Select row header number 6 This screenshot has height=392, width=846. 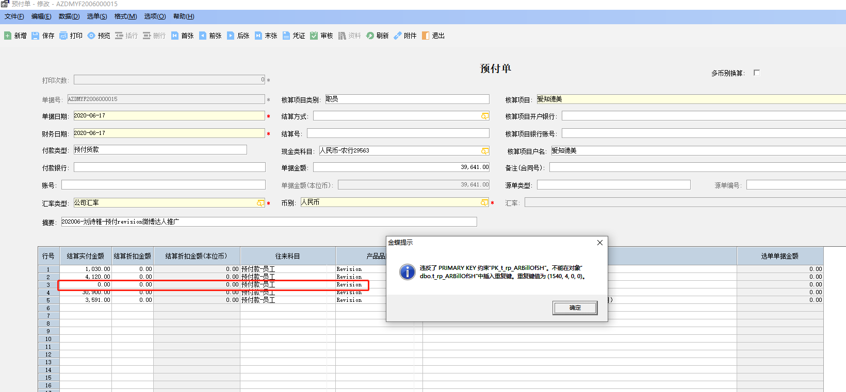pyautogui.click(x=48, y=308)
